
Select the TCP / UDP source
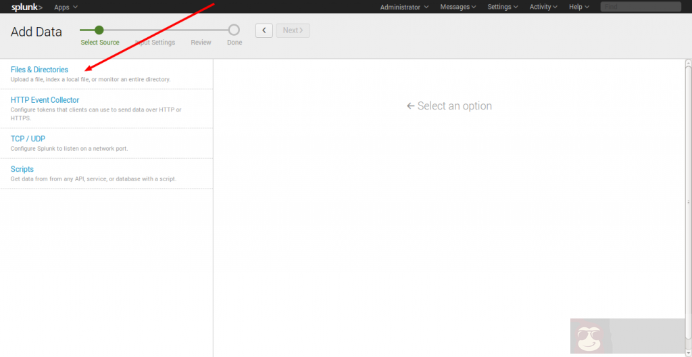[x=28, y=139]
